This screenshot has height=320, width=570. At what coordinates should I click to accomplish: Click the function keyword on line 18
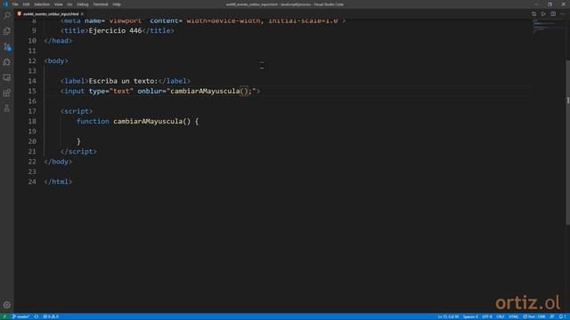pyautogui.click(x=93, y=121)
